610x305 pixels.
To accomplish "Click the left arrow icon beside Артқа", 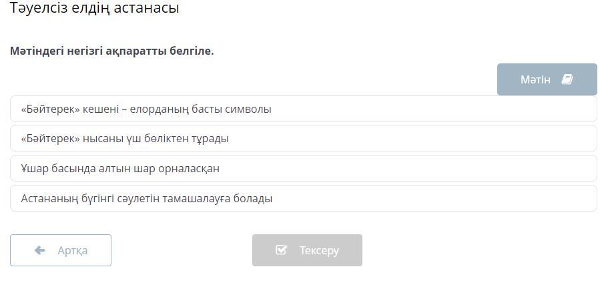I will point(39,250).
